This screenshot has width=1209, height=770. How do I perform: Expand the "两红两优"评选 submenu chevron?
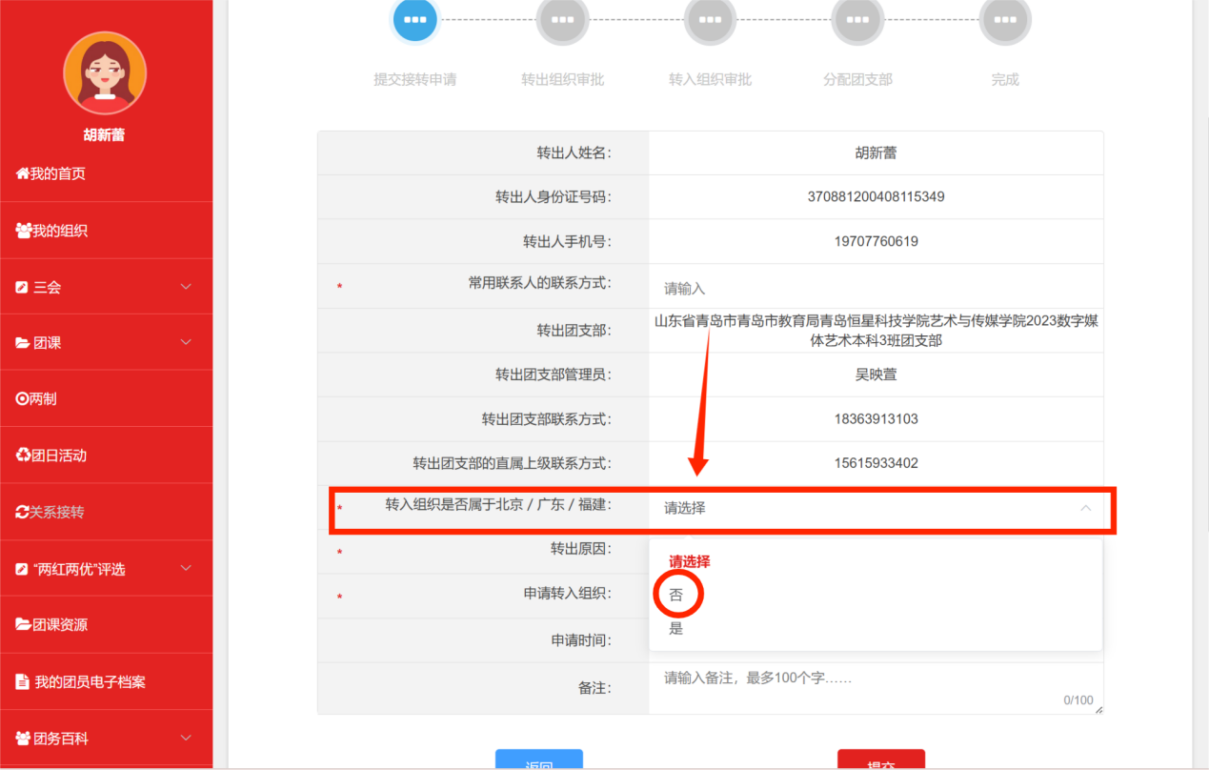point(186,568)
